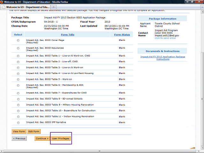Image resolution: width=204 pixels, height=153 pixels.
Task: Select the Sec. 8003 Assurances radio button
Action: point(18,48)
